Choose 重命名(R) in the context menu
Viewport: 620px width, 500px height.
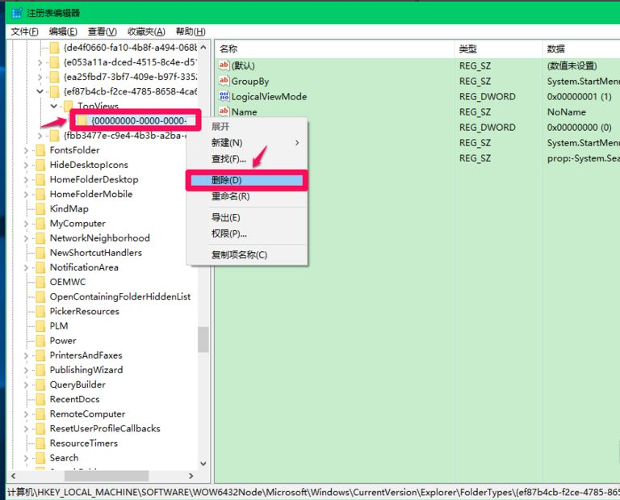tap(230, 196)
